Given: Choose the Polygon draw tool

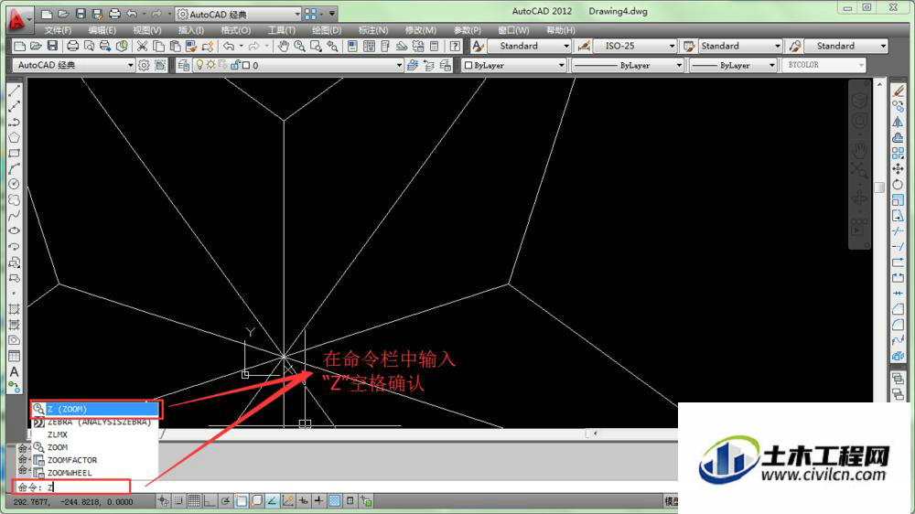Looking at the screenshot, I should click(x=14, y=138).
